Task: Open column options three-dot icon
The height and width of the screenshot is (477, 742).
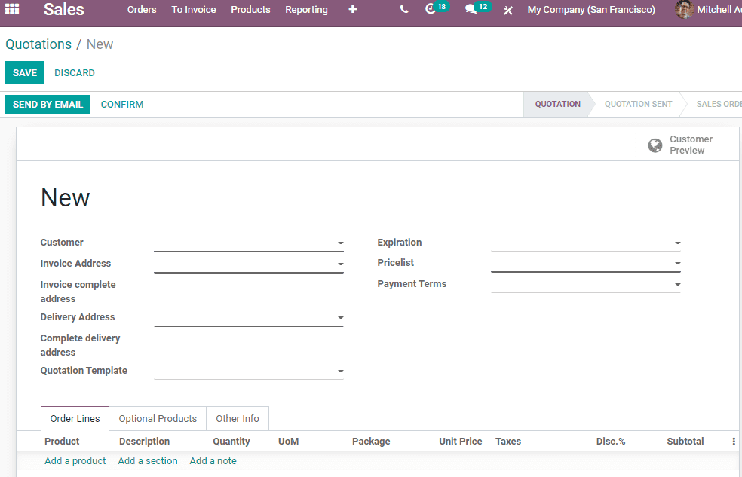Action: [734, 442]
